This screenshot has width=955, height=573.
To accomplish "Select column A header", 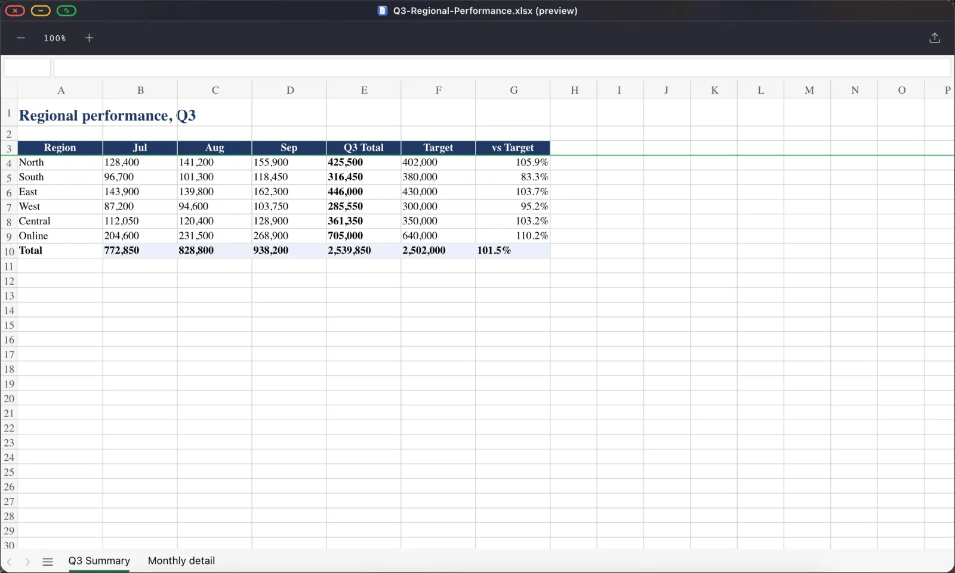I will (x=61, y=90).
